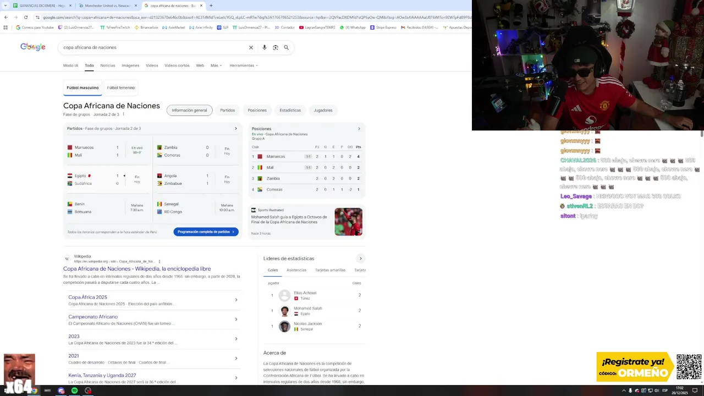
Task: Click the Mohamed Salah news thumbnail
Action: 349,222
